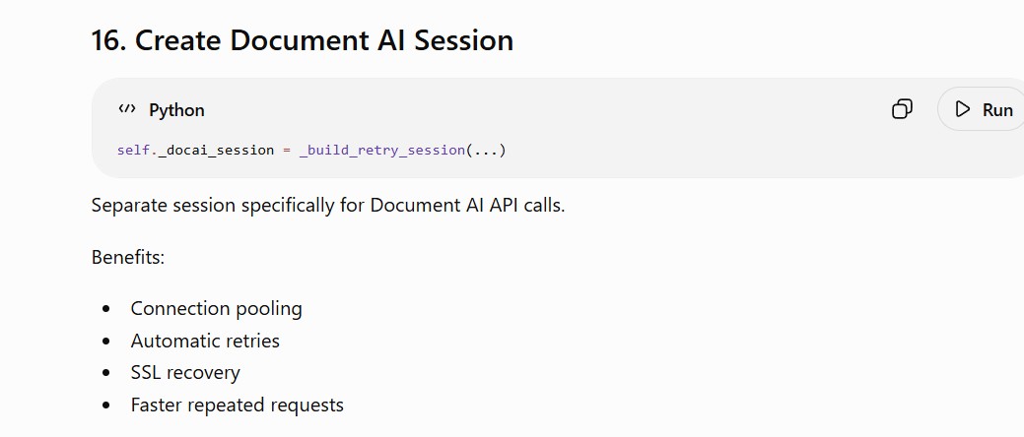Select the Python language label
The width and height of the screenshot is (1024, 437).
(176, 110)
